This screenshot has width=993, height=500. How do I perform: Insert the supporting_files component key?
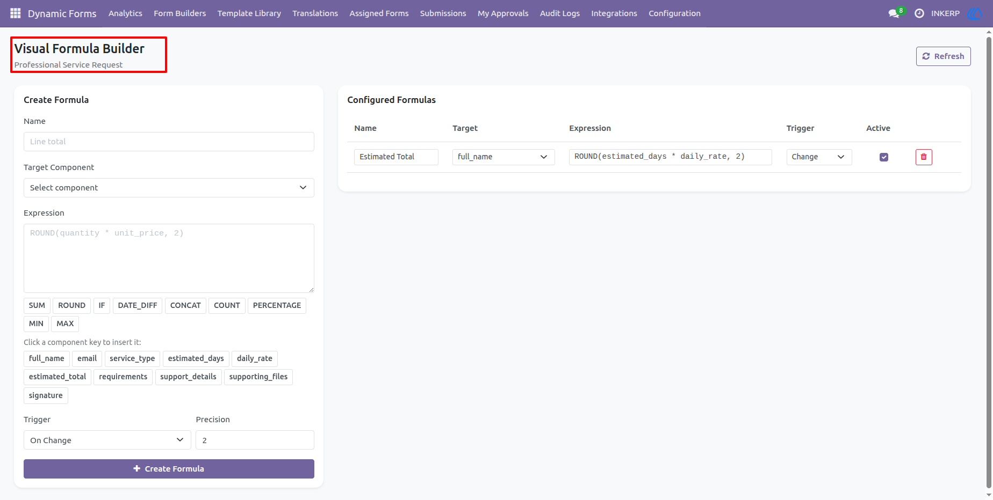(x=258, y=377)
